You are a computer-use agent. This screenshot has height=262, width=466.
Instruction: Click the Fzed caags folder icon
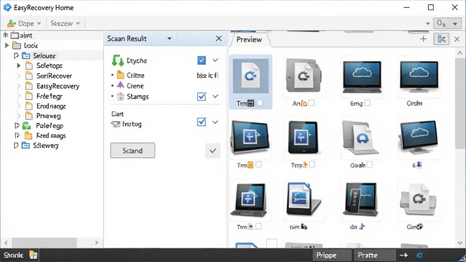tap(28, 136)
